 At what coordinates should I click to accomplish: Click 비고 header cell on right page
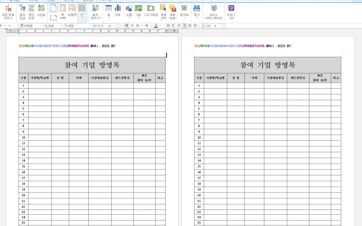tap(336, 78)
